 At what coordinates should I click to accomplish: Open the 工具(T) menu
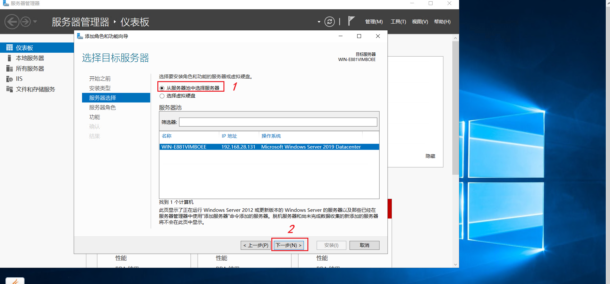click(398, 22)
